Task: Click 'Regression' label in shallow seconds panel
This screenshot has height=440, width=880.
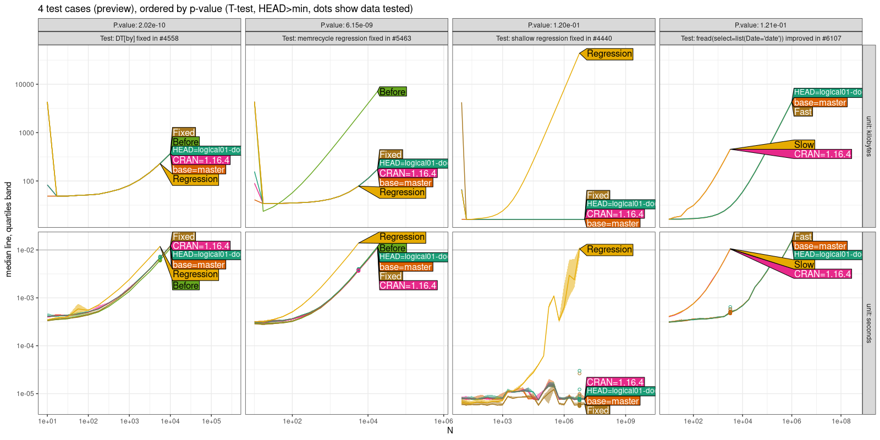Action: click(609, 250)
